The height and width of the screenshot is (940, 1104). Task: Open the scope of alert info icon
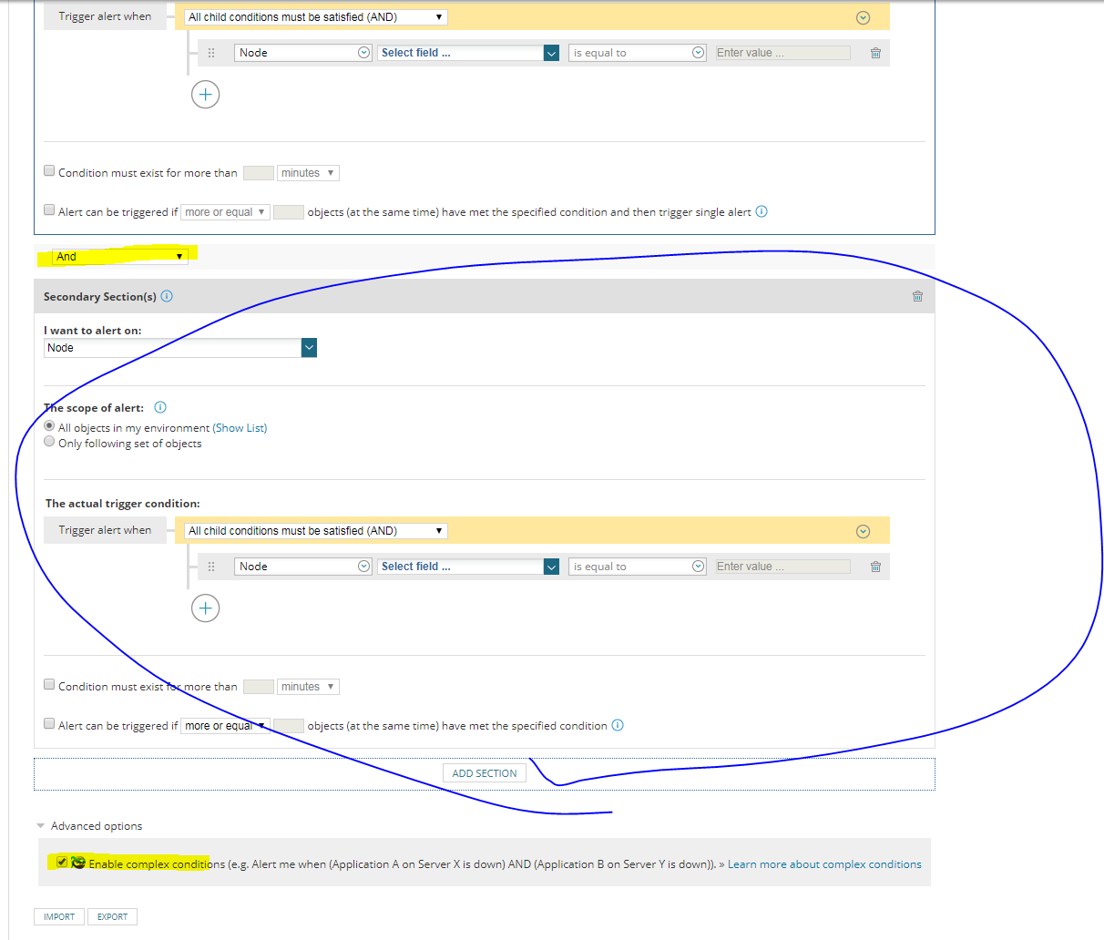(x=160, y=407)
